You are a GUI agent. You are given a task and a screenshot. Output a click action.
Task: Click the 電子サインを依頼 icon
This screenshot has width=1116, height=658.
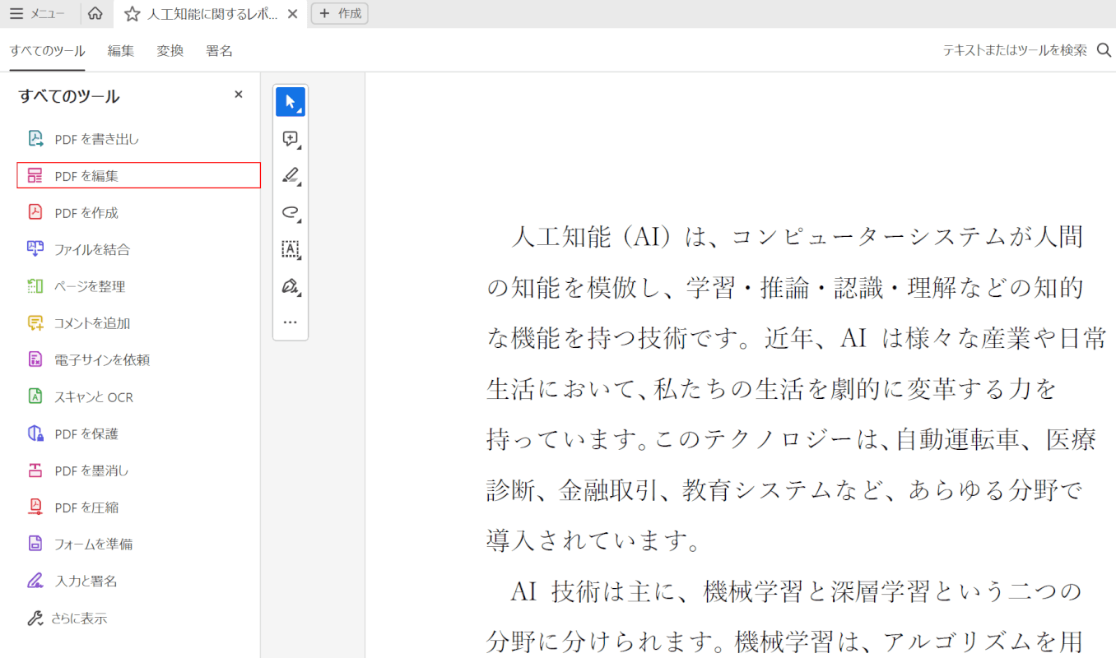pos(35,359)
